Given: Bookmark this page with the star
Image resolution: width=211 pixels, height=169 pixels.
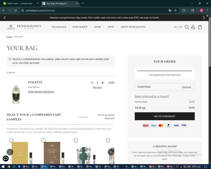Looking at the screenshot, I should point(175,10).
